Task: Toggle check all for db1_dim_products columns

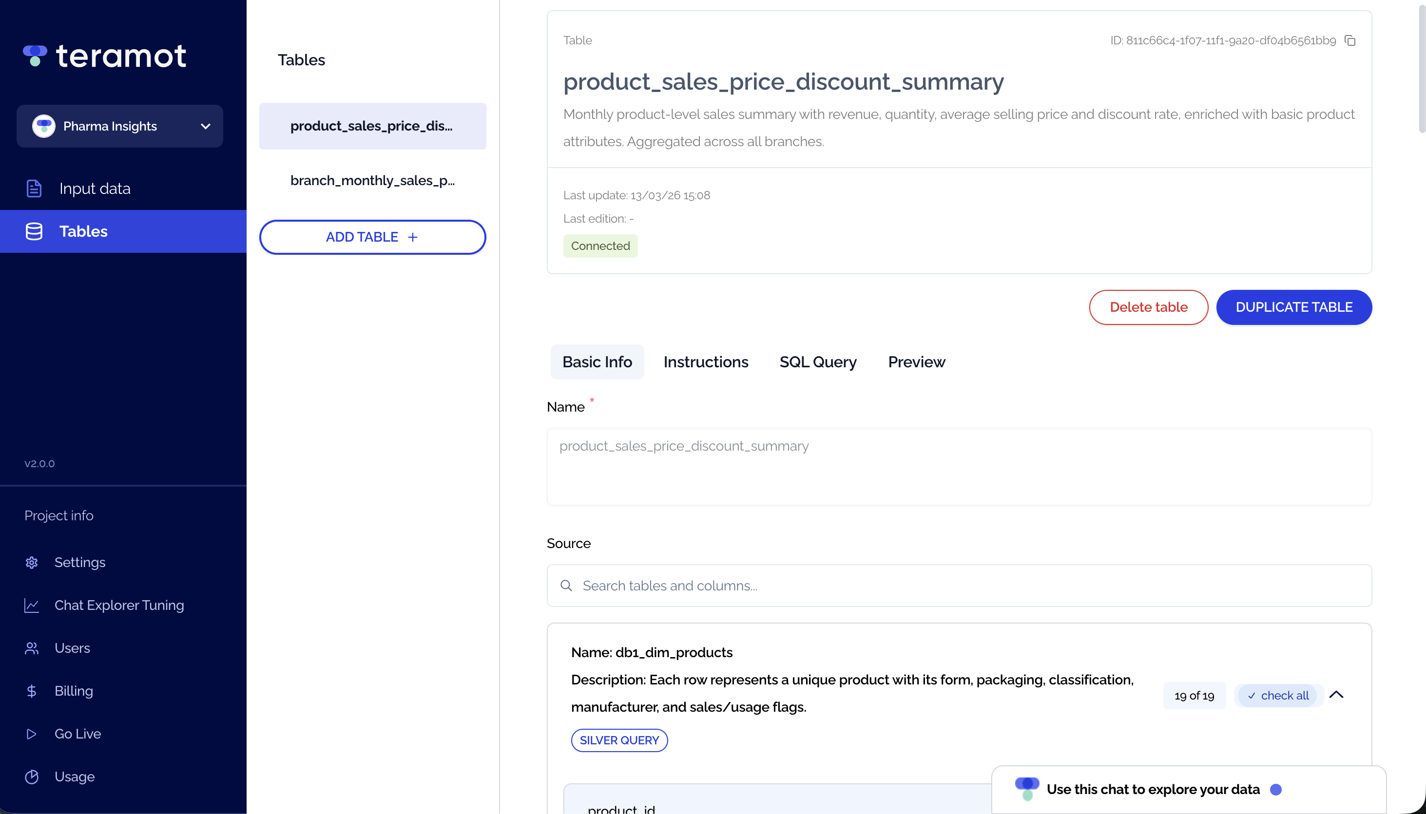Action: [x=1278, y=696]
